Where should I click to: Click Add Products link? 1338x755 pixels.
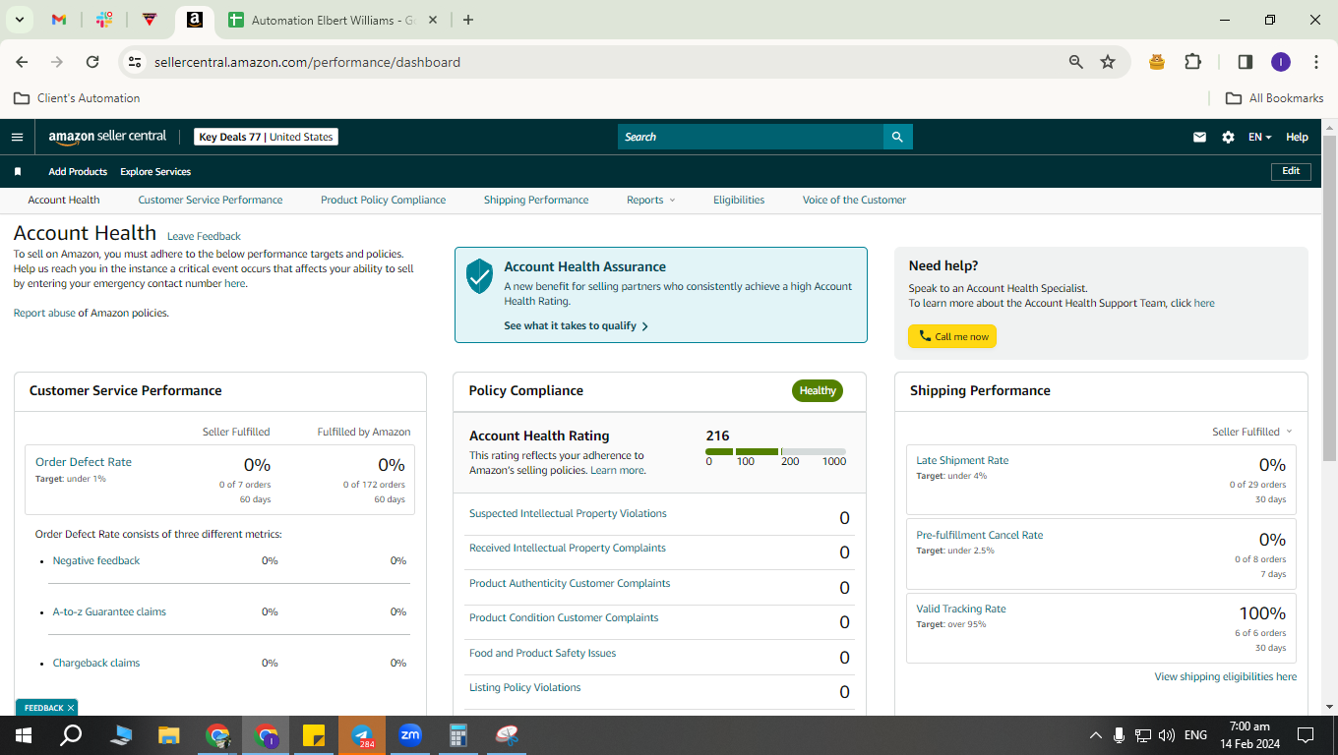[x=78, y=171]
